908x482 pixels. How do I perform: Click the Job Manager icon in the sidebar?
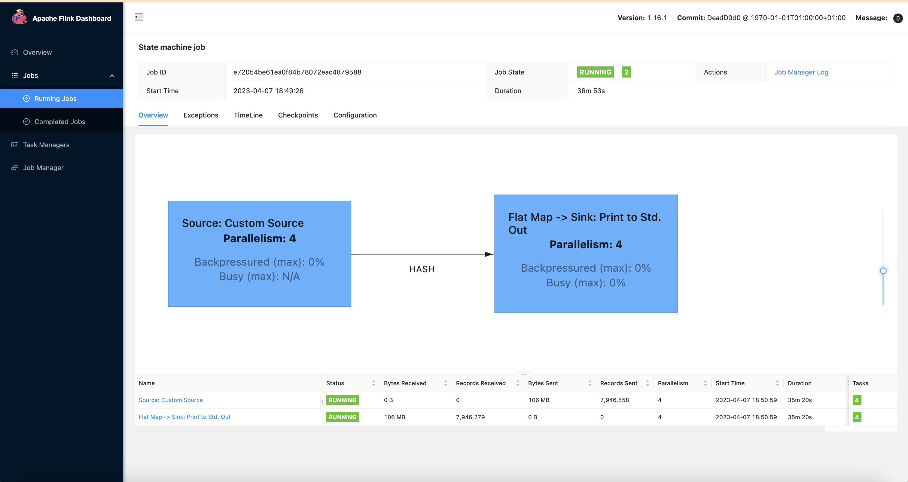[x=14, y=167]
